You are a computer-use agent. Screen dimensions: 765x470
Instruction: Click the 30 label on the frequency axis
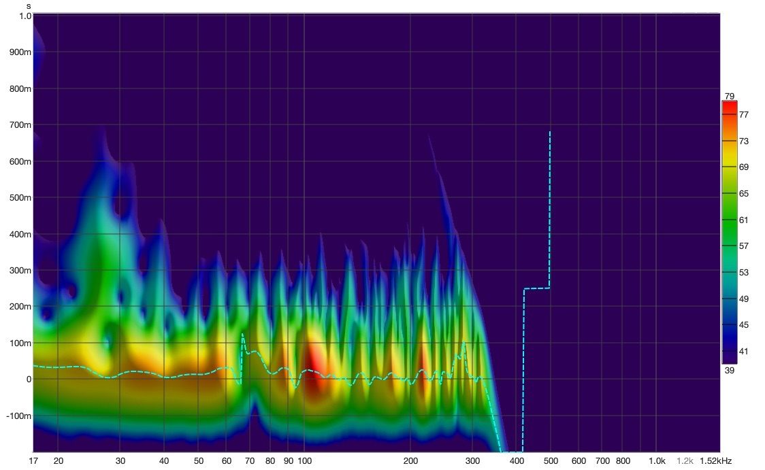tap(120, 461)
